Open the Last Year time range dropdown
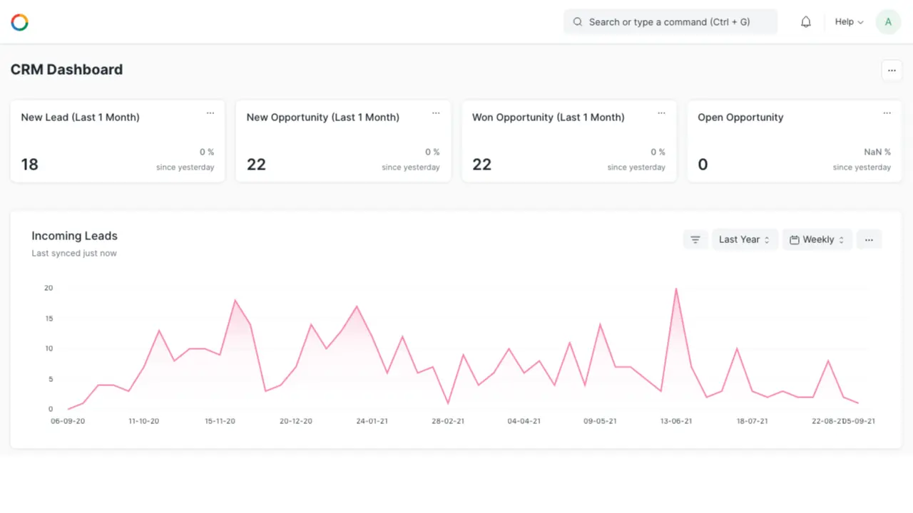Viewport: 913px width, 513px height. 745,239
